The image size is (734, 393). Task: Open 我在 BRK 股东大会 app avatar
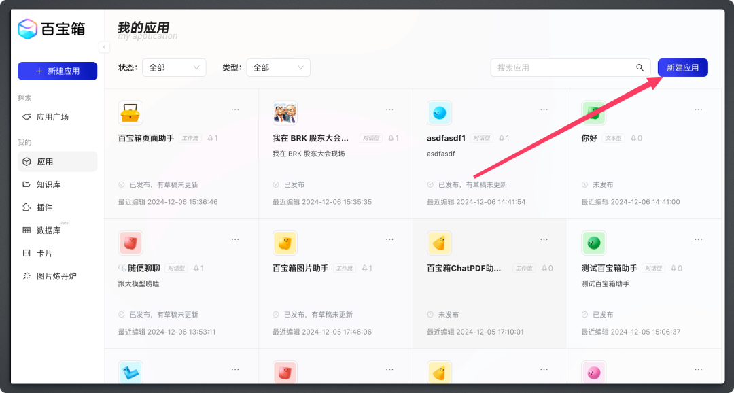[x=285, y=113]
